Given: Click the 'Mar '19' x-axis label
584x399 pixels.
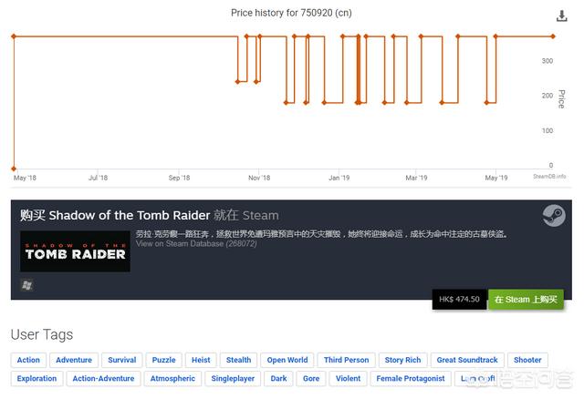Looking at the screenshot, I should [416, 179].
